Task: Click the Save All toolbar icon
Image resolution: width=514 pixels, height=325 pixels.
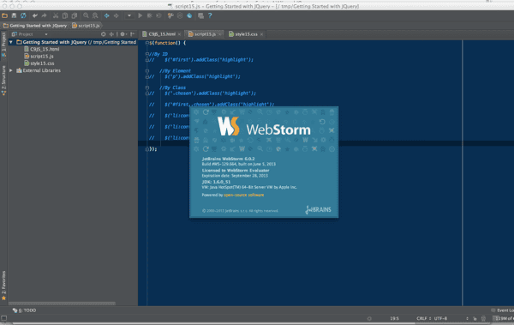Action: tap(14, 15)
